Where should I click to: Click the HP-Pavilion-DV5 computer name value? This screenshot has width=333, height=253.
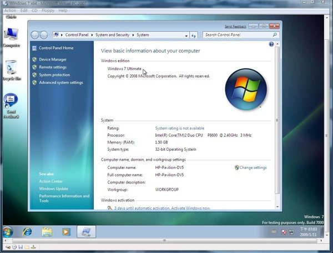coord(169,168)
